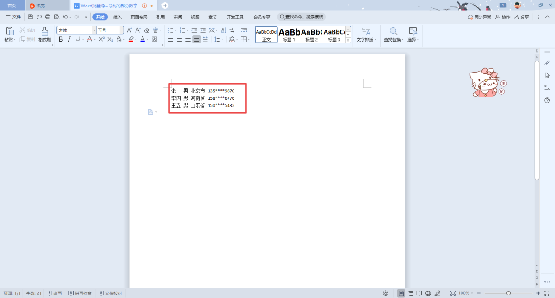
Task: Click the Share (分享) button
Action: (521, 17)
